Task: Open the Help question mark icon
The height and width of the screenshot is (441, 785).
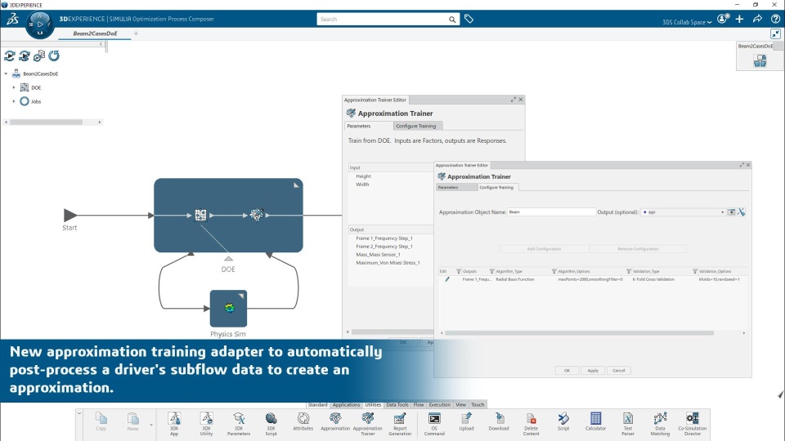Action: [x=775, y=19]
